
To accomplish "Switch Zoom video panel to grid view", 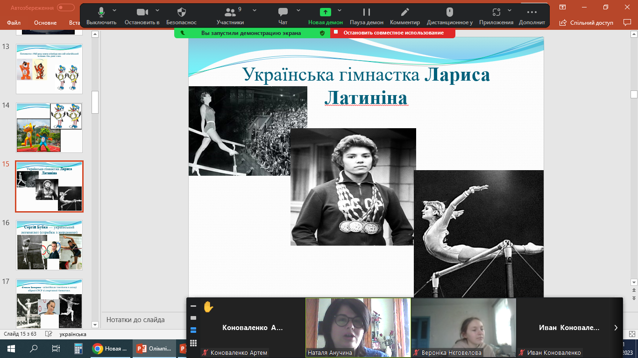I will 193,343.
